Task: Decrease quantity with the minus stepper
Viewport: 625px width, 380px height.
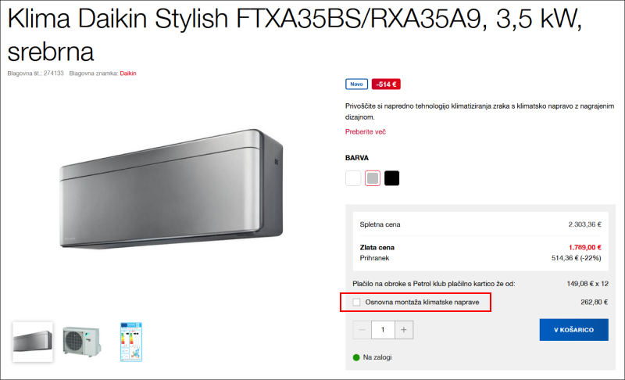Action: point(362,330)
